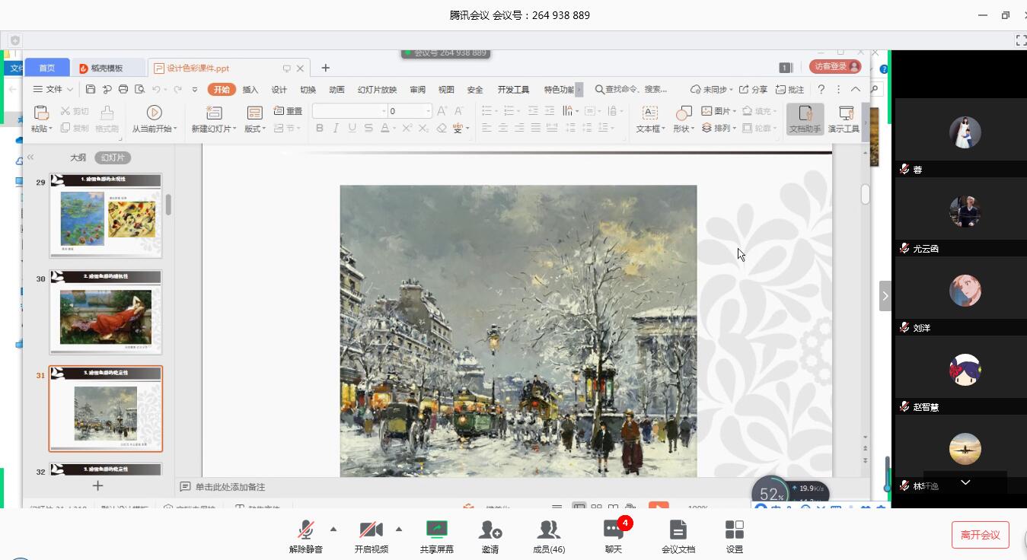Open the 未同步 sync status dropdown
Viewport: 1027px width, 560px height.
711,90
